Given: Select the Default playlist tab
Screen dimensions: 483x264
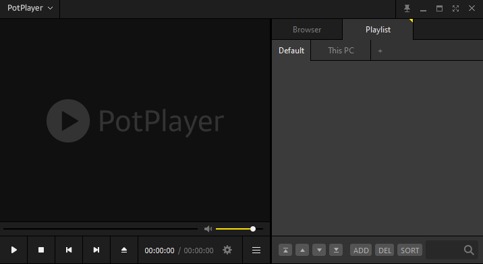Looking at the screenshot, I should [x=291, y=51].
